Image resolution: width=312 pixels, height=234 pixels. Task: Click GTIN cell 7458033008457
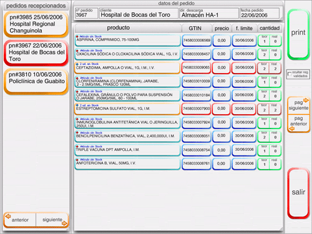[x=197, y=54]
